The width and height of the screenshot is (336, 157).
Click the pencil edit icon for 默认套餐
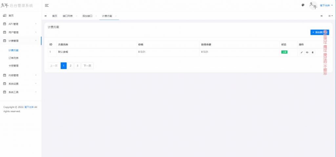[x=302, y=52]
